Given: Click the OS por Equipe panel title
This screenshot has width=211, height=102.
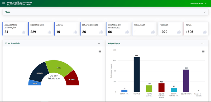Looking at the screenshot, I should (x=114, y=43).
